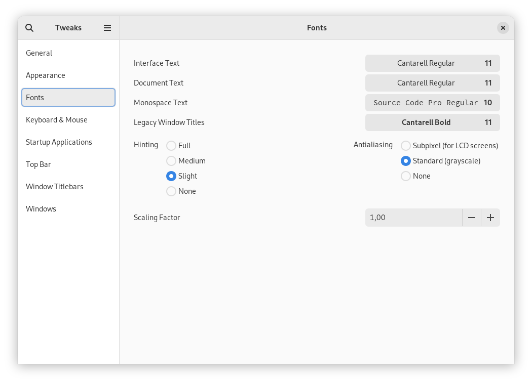This screenshot has width=532, height=383.
Task: Click the Interface Text label
Action: 157,63
